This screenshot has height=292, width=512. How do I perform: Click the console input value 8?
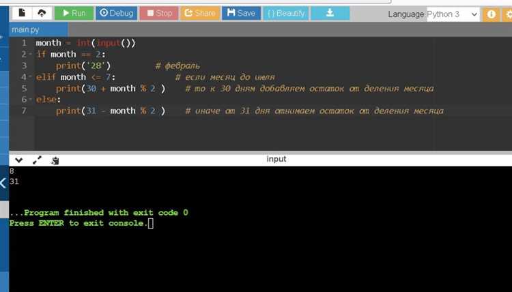coord(12,171)
